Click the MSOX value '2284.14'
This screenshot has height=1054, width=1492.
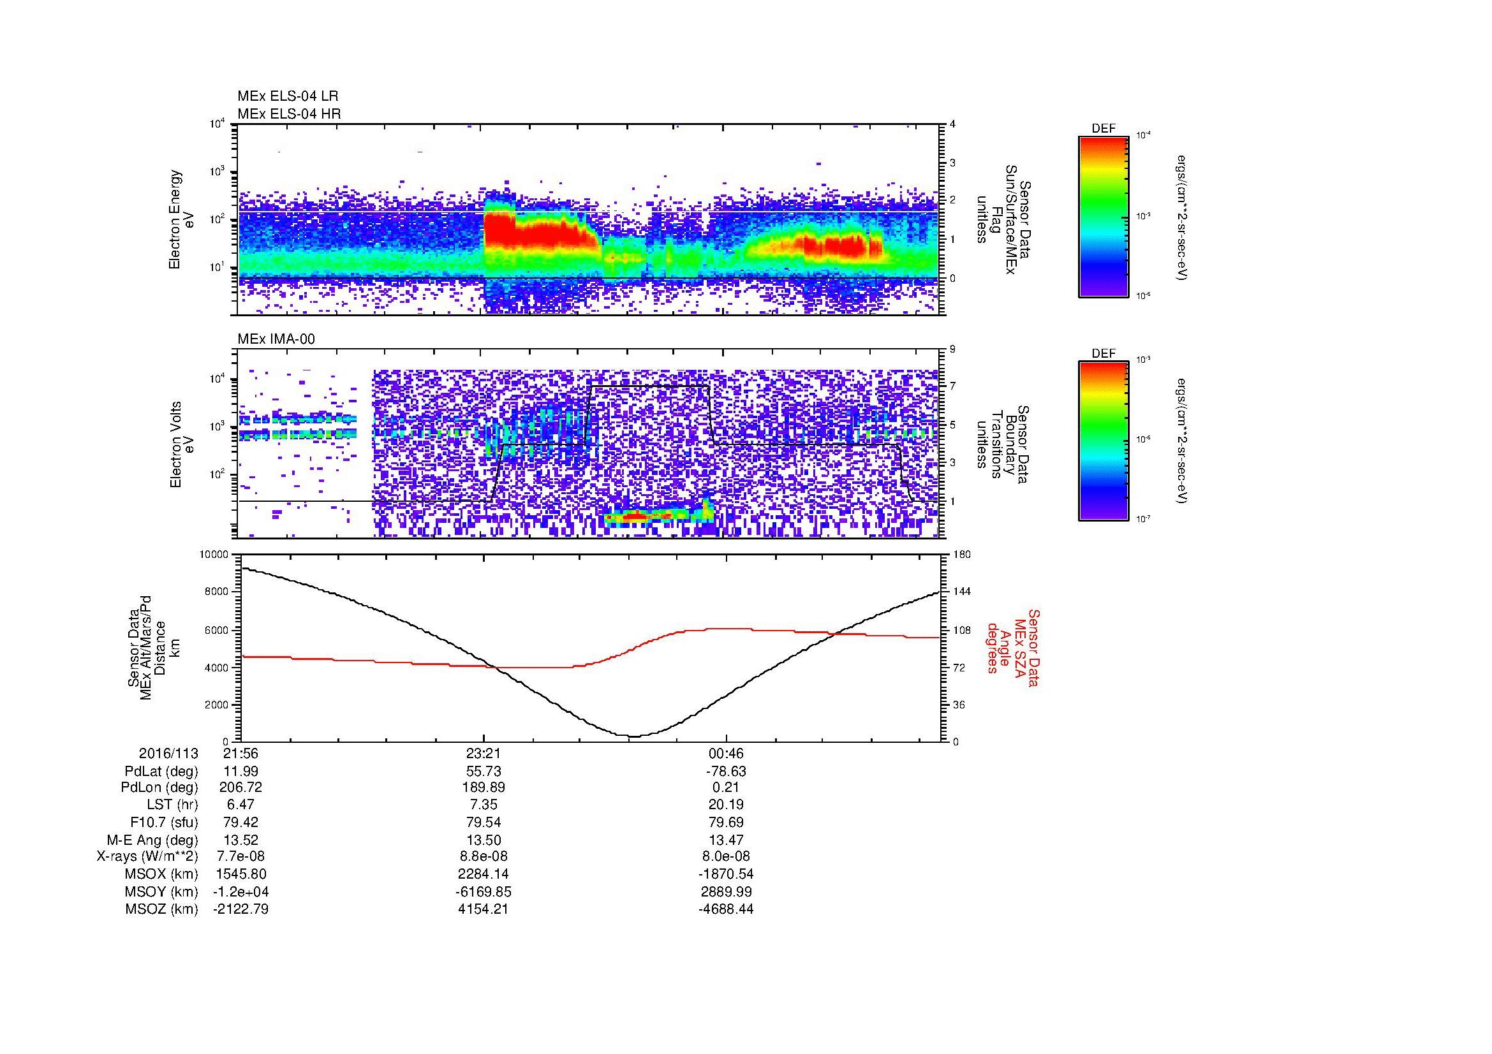tap(484, 874)
